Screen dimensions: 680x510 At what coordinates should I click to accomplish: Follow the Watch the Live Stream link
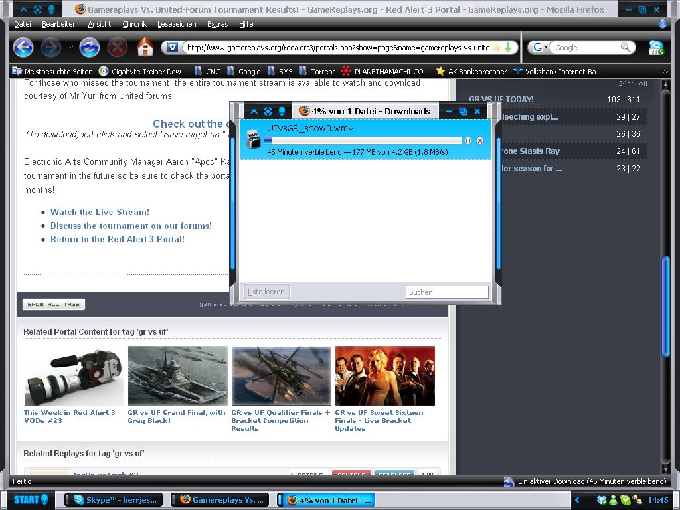(x=100, y=212)
